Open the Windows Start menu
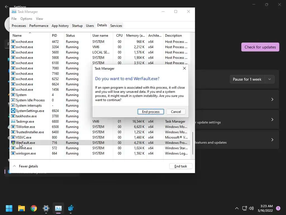Viewport: 286px width, 215px height. pyautogui.click(x=9, y=208)
